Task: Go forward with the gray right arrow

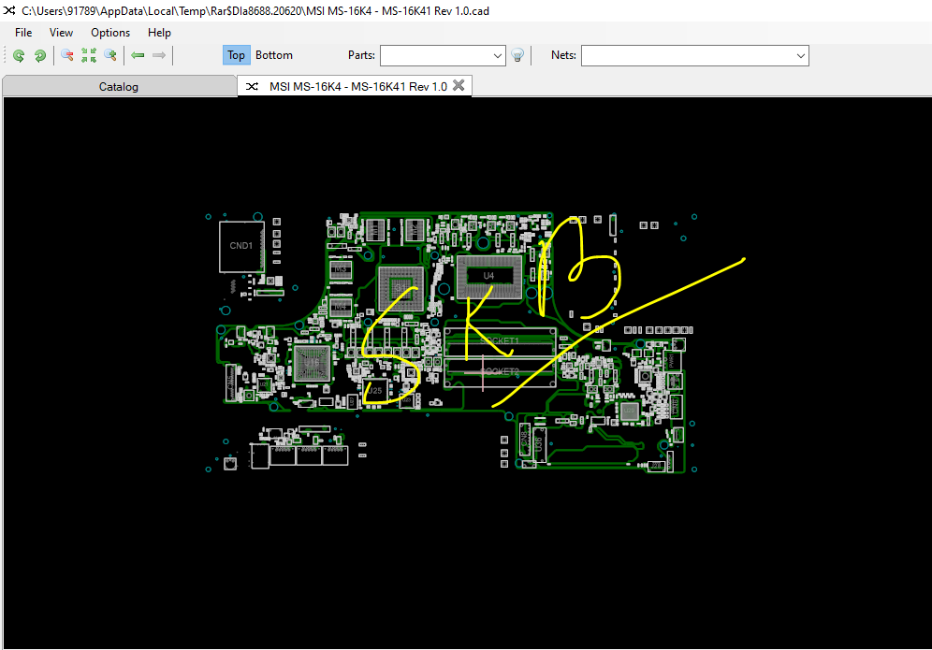Action: [x=159, y=55]
